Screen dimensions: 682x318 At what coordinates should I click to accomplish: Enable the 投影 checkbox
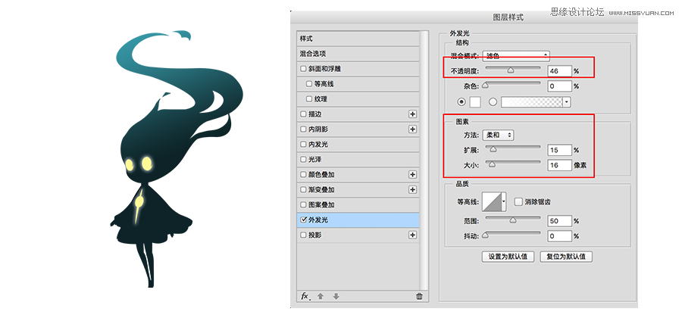[x=303, y=235]
